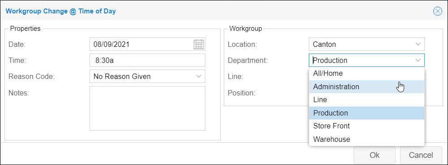This screenshot has height=165, width=448.
Task: Select All/Home from the department list
Action: pos(367,74)
